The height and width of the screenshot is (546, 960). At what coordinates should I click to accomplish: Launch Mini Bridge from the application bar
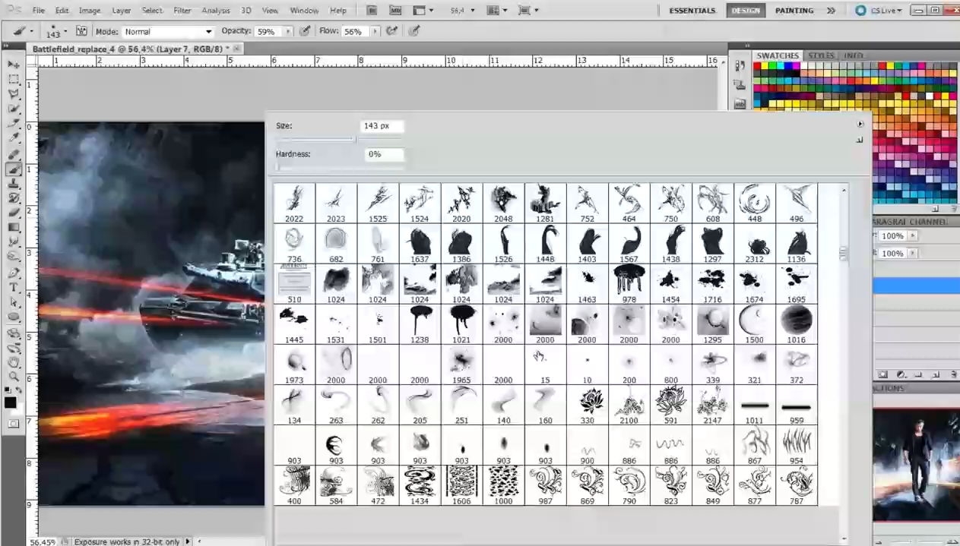click(395, 11)
